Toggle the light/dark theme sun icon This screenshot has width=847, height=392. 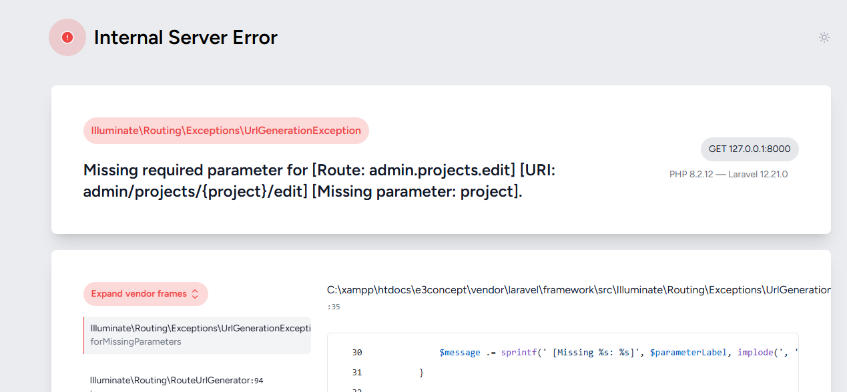824,37
